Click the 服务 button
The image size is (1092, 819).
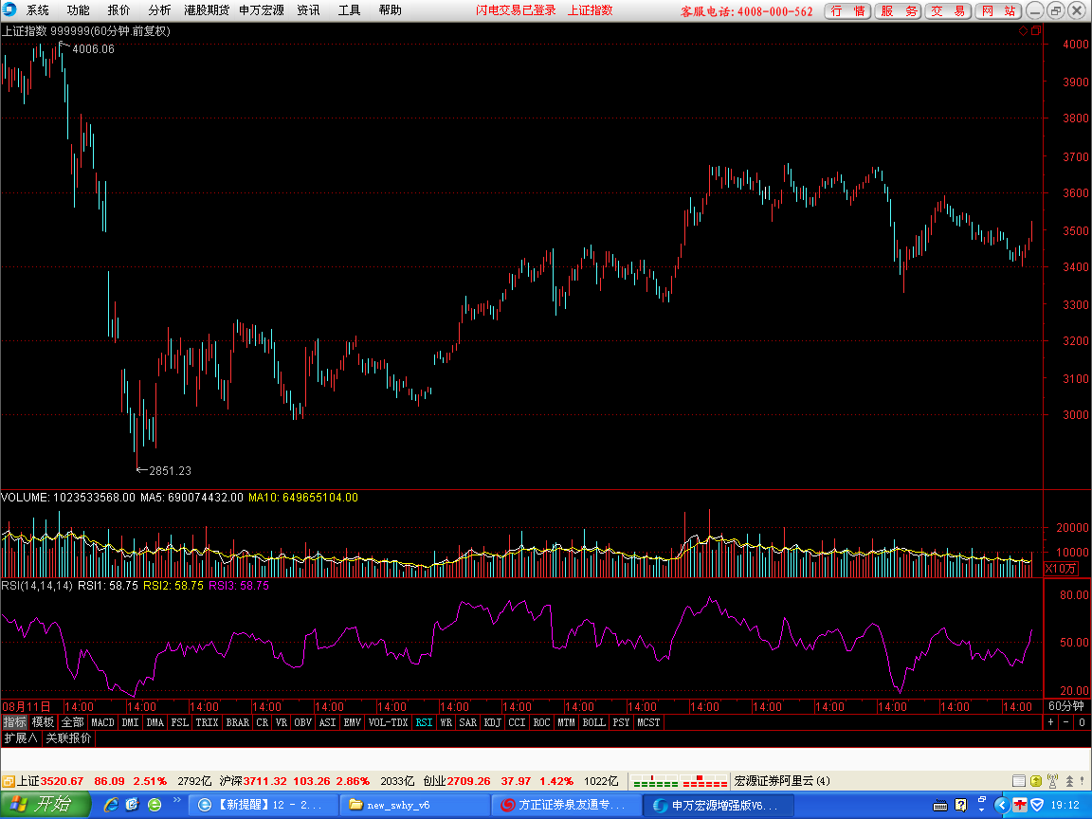click(899, 11)
